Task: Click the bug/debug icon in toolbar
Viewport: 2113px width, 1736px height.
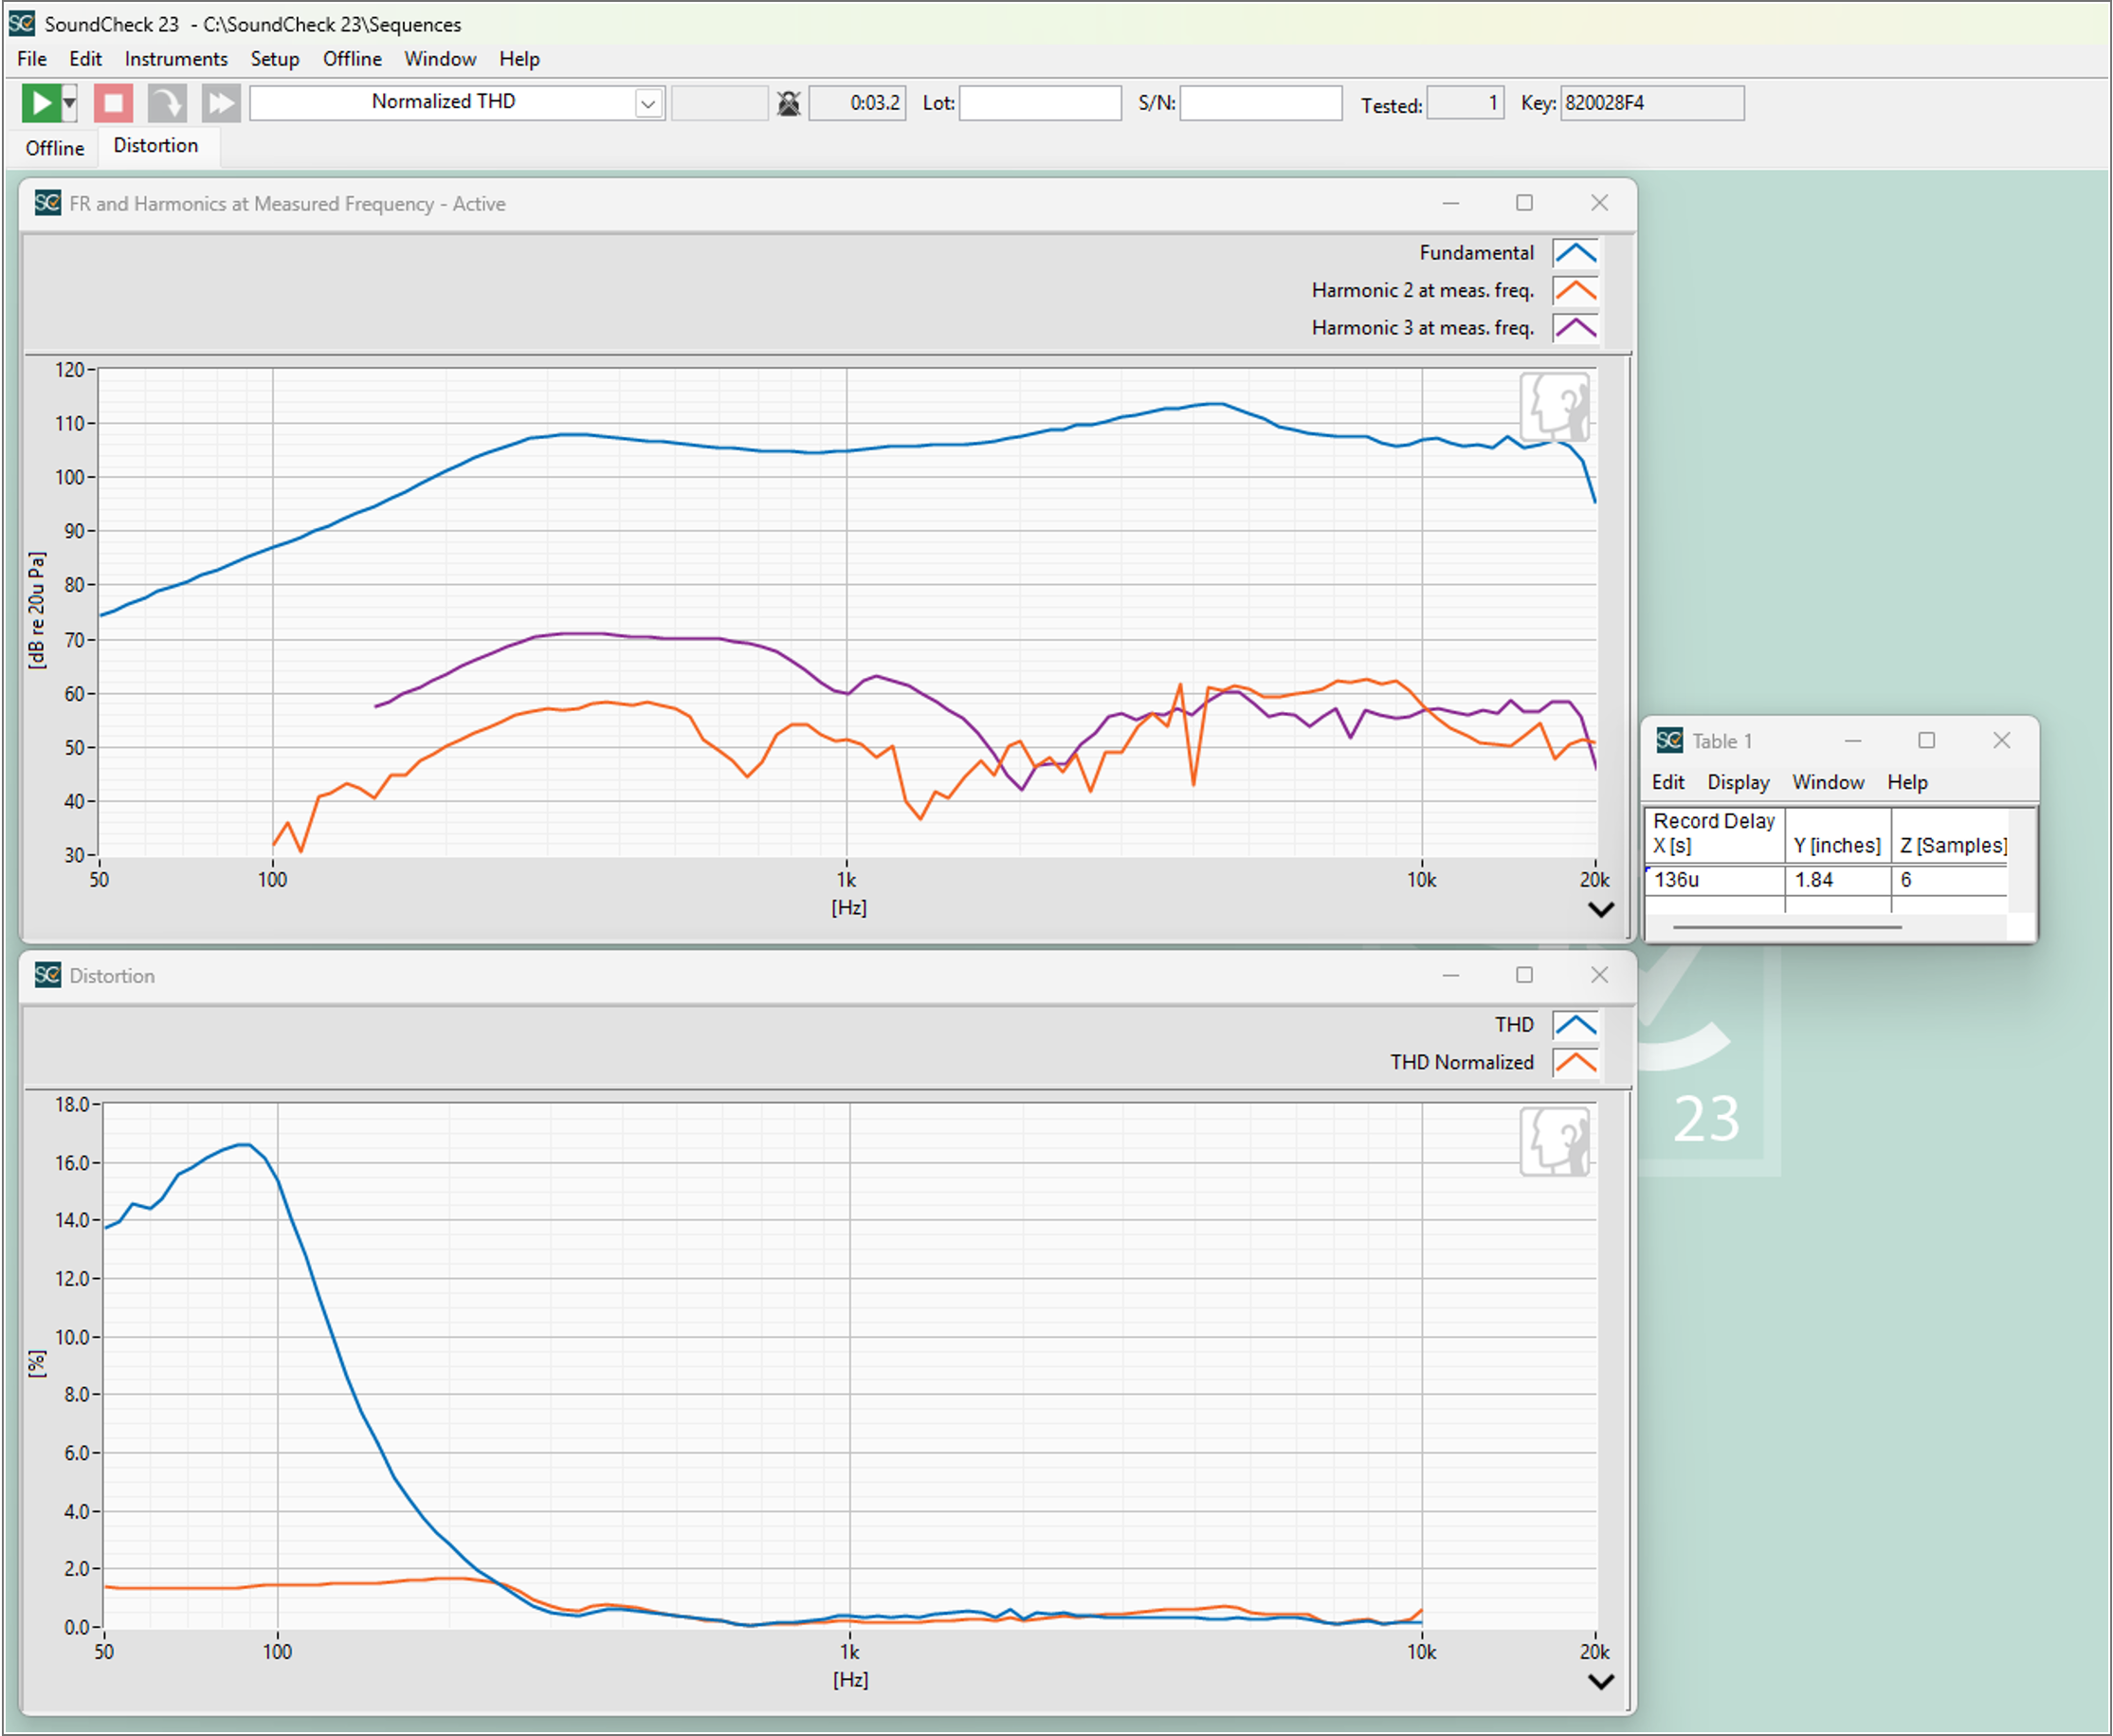Action: coord(789,103)
